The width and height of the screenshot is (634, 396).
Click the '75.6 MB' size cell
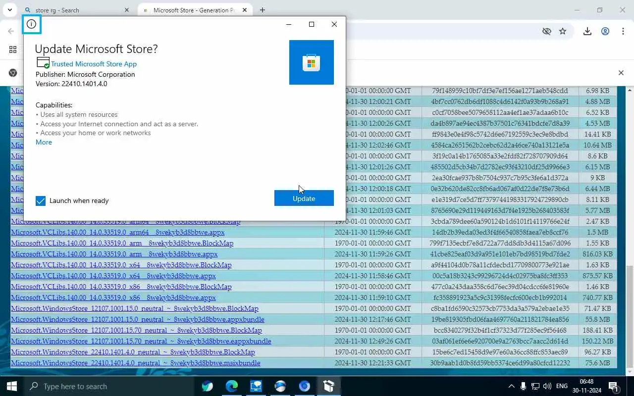[598, 363]
